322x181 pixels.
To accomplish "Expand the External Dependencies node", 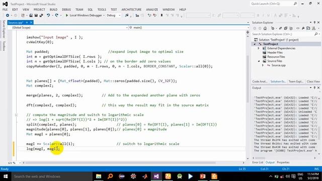I will [259, 48].
